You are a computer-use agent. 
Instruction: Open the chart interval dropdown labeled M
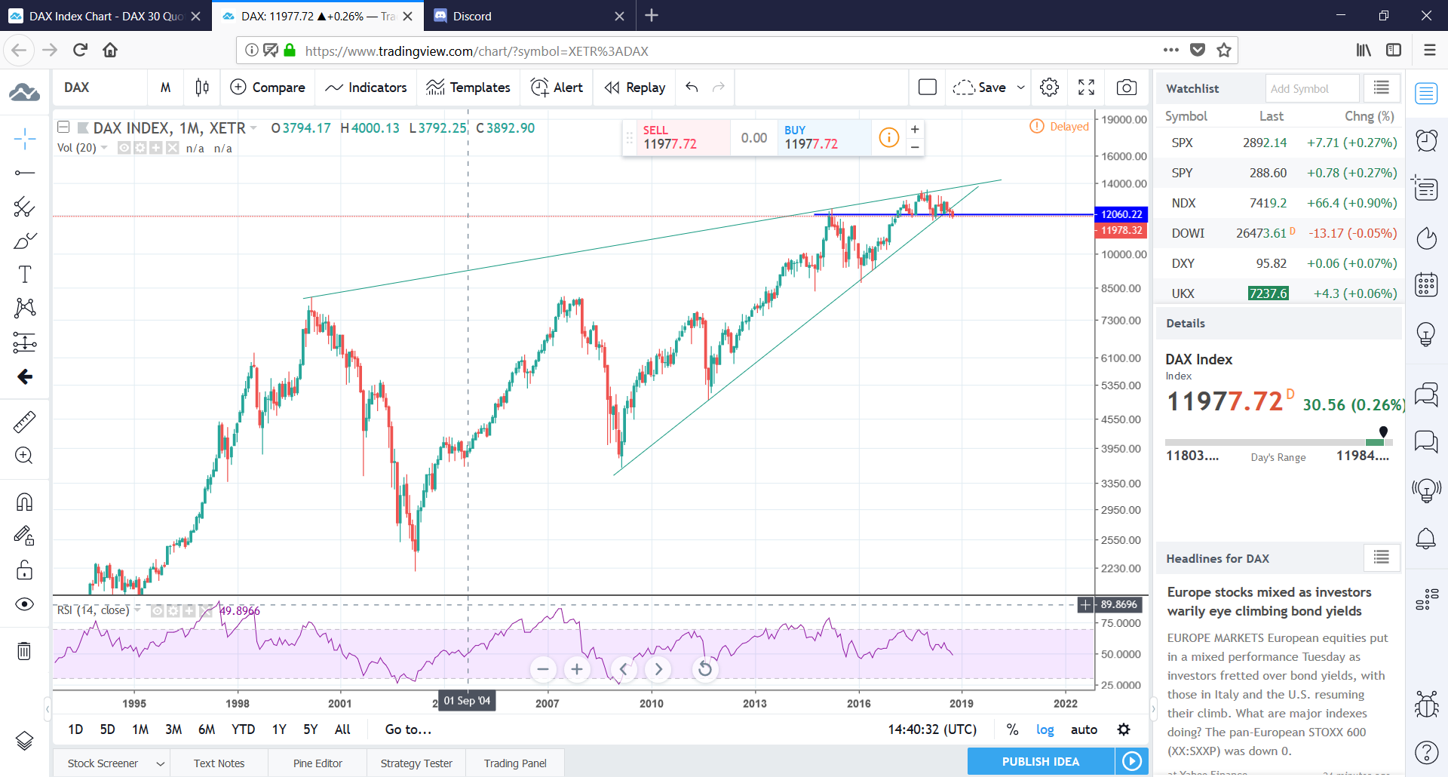(x=165, y=87)
